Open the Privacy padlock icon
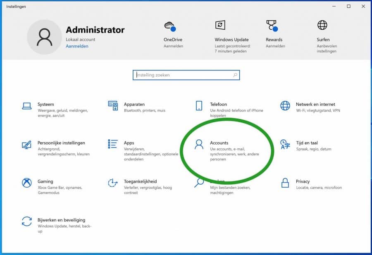The width and height of the screenshot is (372, 255). (x=285, y=183)
